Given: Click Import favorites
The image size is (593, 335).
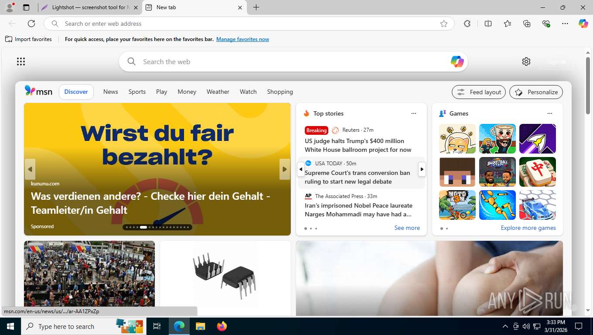Looking at the screenshot, I should tap(29, 39).
